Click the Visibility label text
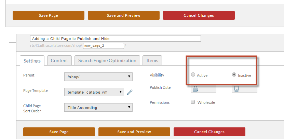Screen dimensions: 284x139 157,75
